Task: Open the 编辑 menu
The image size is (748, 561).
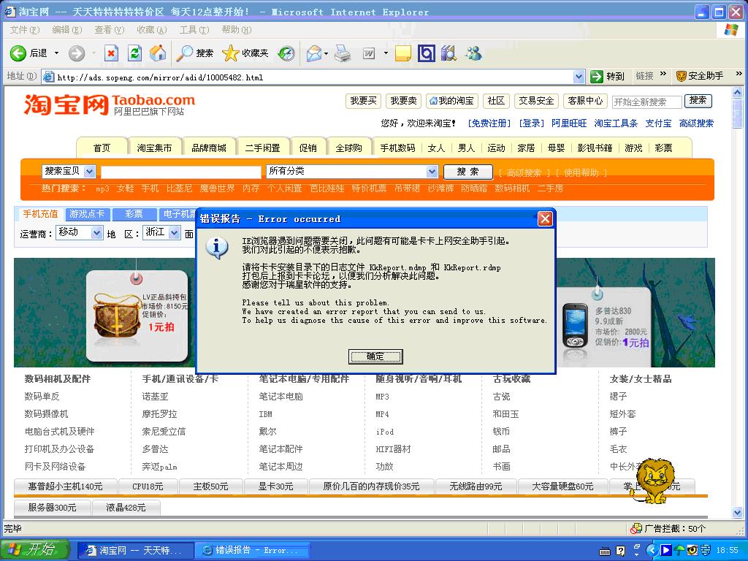Action: tap(66, 30)
